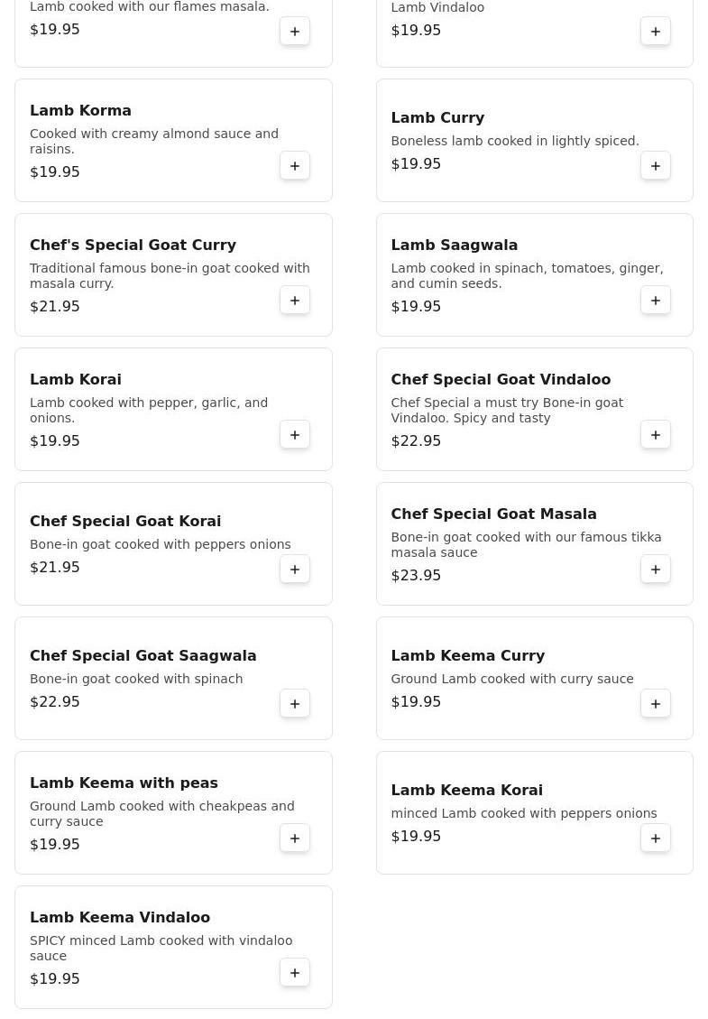Open the Lamb Korma item title

[80, 110]
